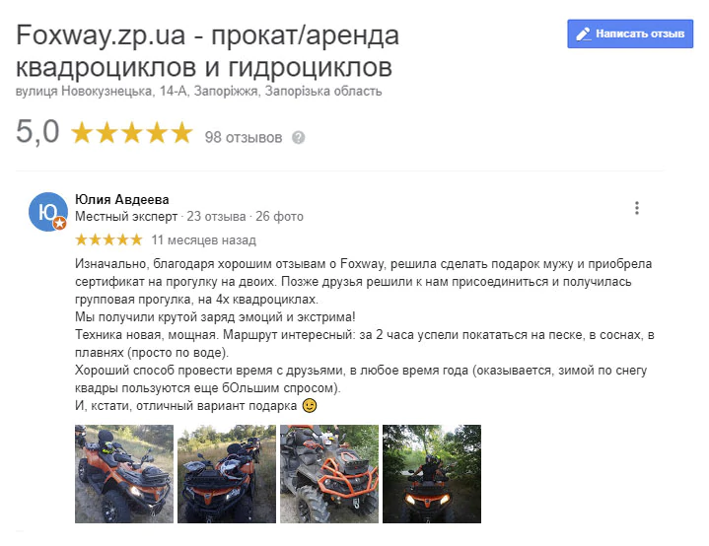Click the five-star rating on the review
This screenshot has width=709, height=546.
click(109, 239)
